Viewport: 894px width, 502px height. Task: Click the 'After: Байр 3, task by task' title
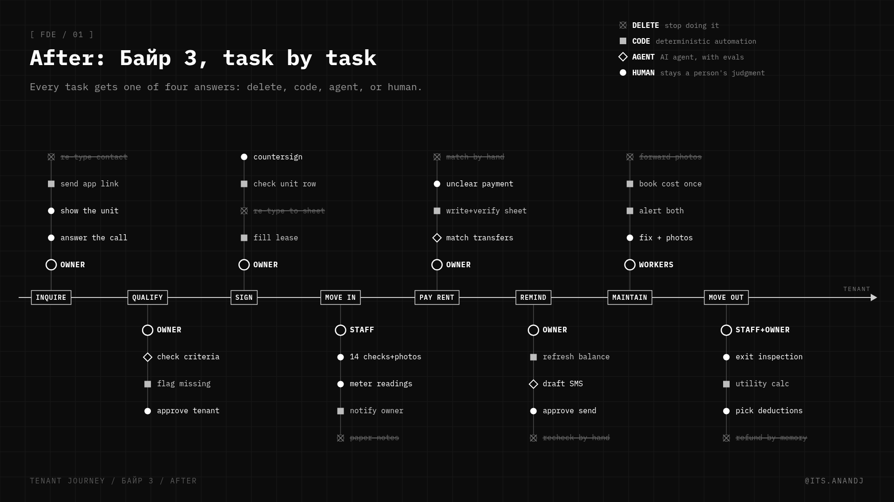(203, 59)
